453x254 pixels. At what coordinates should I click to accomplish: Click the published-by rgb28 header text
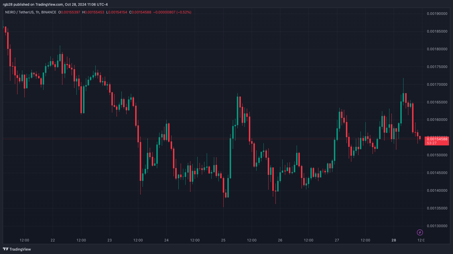pos(55,5)
